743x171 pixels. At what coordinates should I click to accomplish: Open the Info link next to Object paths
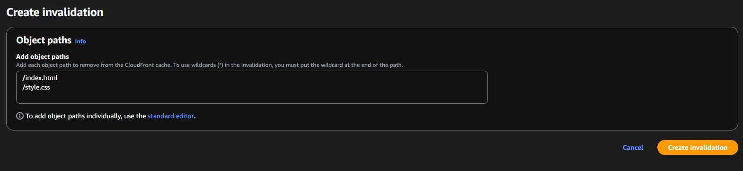click(80, 41)
